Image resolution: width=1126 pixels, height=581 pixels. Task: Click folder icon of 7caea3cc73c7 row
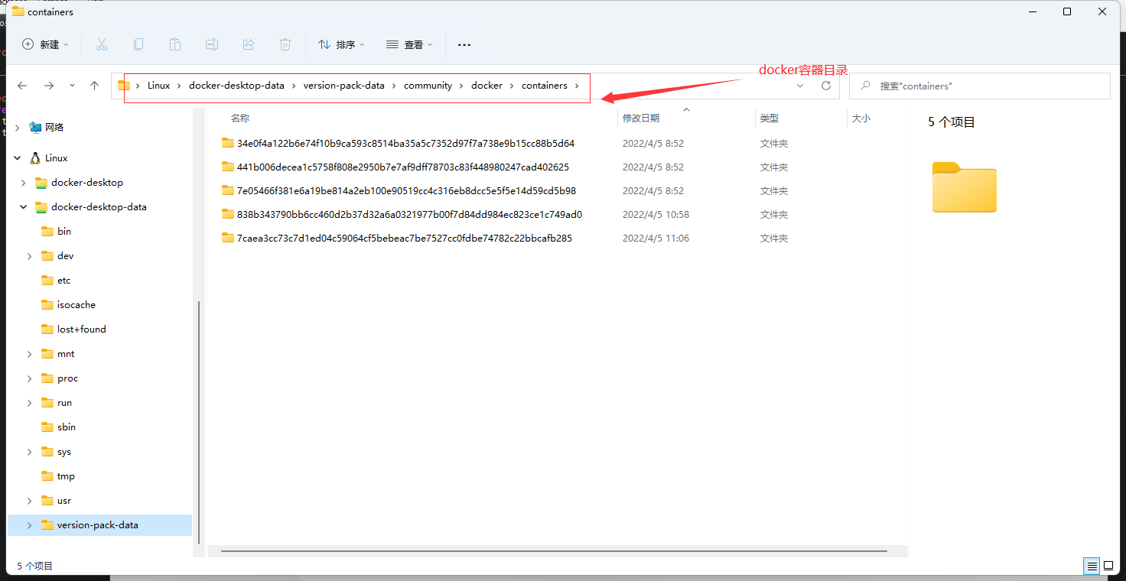click(x=227, y=238)
